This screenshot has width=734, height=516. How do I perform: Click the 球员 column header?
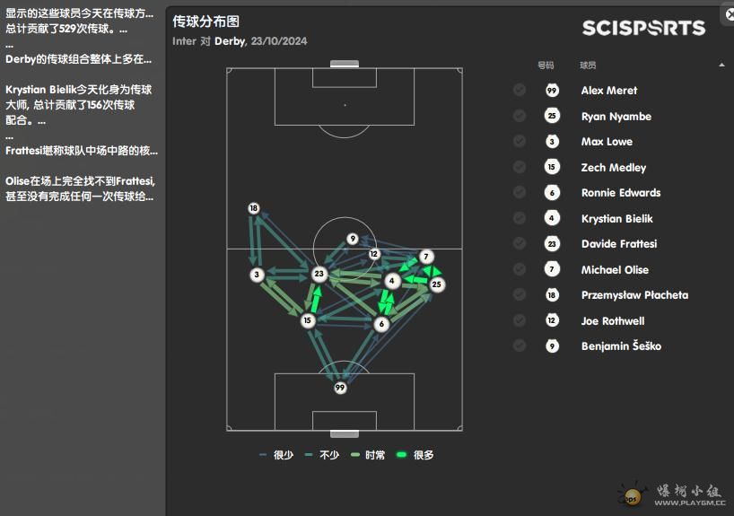pos(588,66)
